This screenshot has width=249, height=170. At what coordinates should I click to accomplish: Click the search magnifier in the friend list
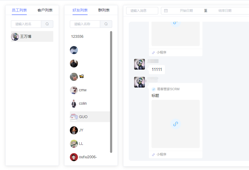tap(106, 24)
